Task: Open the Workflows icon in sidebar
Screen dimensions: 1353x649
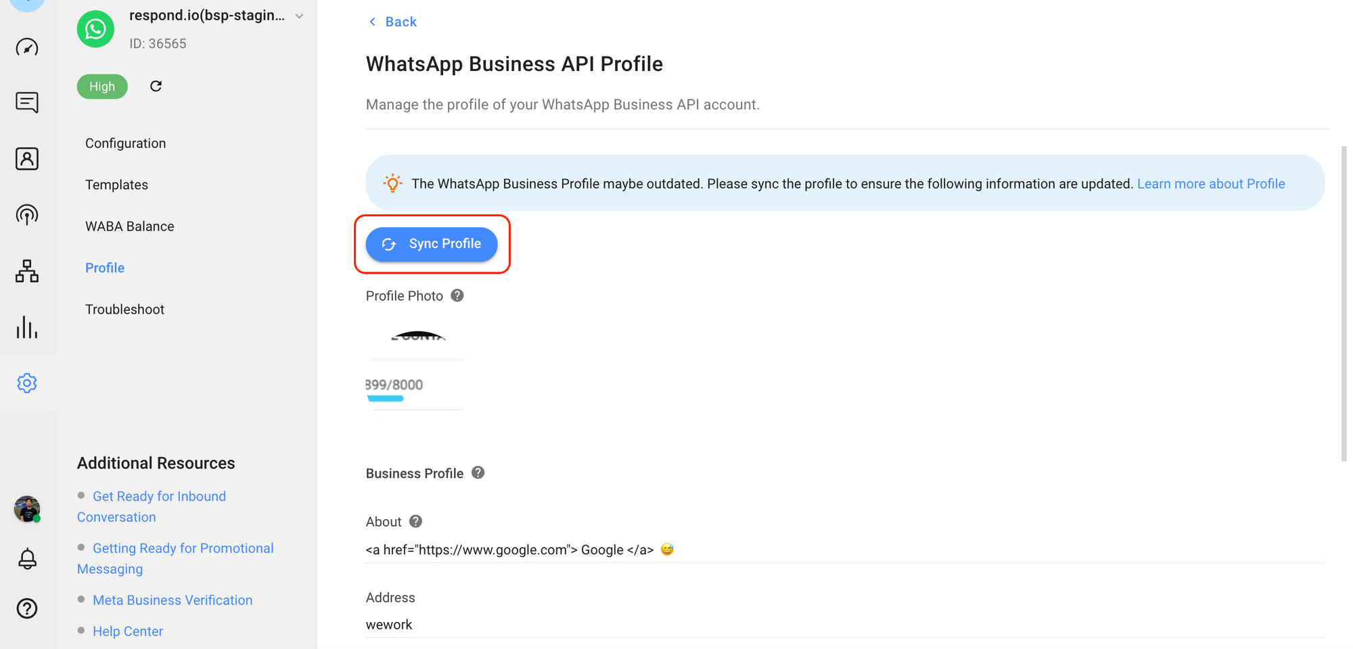Action: pos(27,270)
